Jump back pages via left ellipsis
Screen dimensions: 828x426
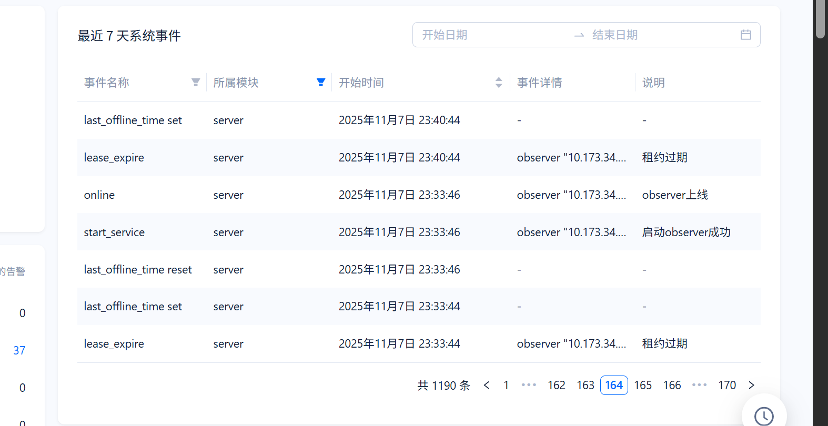point(529,386)
